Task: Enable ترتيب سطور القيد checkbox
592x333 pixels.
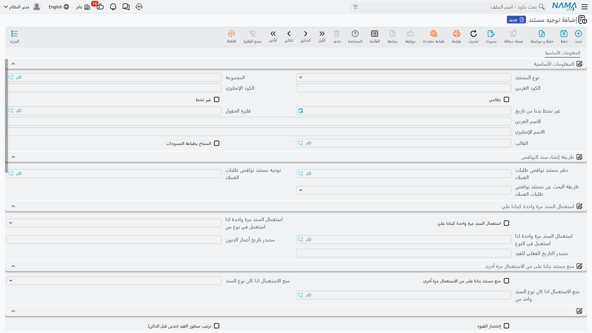Action: (216, 326)
